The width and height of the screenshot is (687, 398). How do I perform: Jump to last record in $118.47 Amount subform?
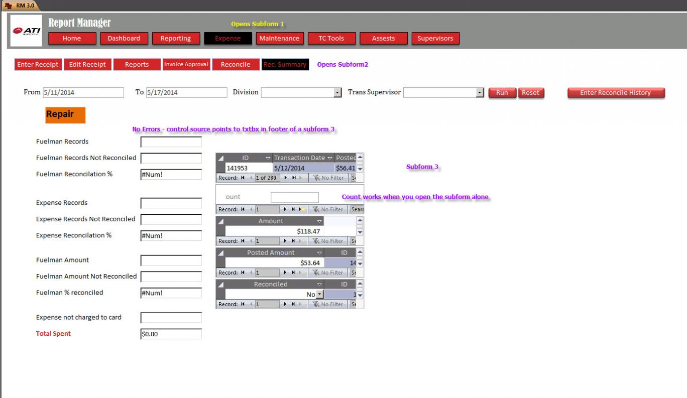tap(293, 241)
